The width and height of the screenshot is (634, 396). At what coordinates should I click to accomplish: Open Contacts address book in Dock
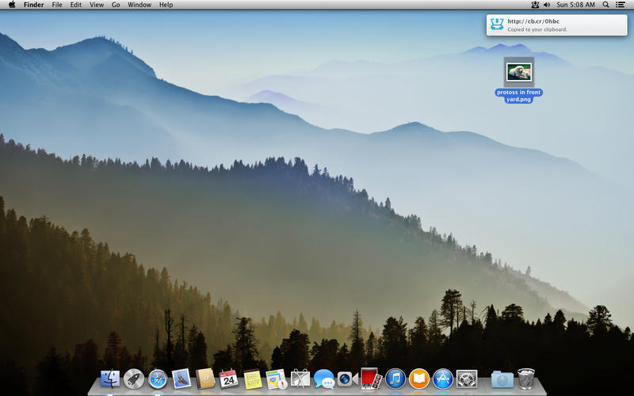click(x=205, y=379)
